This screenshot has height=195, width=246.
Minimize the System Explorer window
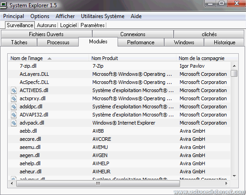point(210,4)
